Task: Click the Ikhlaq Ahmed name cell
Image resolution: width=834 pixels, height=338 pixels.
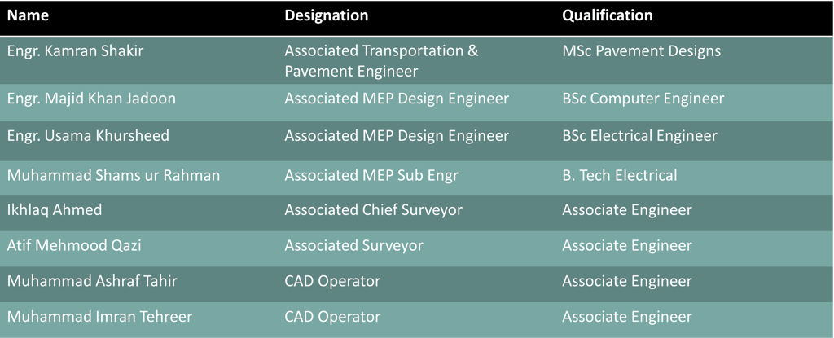Action: click(x=55, y=209)
